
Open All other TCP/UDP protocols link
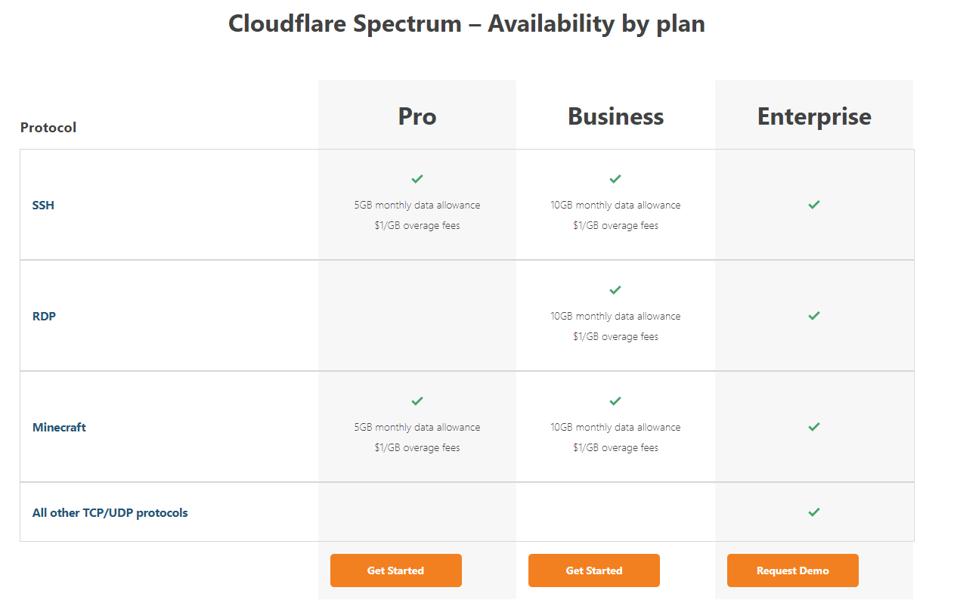tap(110, 512)
